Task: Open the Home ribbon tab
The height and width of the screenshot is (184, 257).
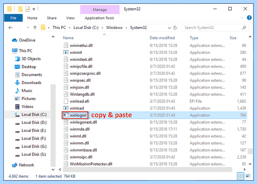Action: pos(32,18)
